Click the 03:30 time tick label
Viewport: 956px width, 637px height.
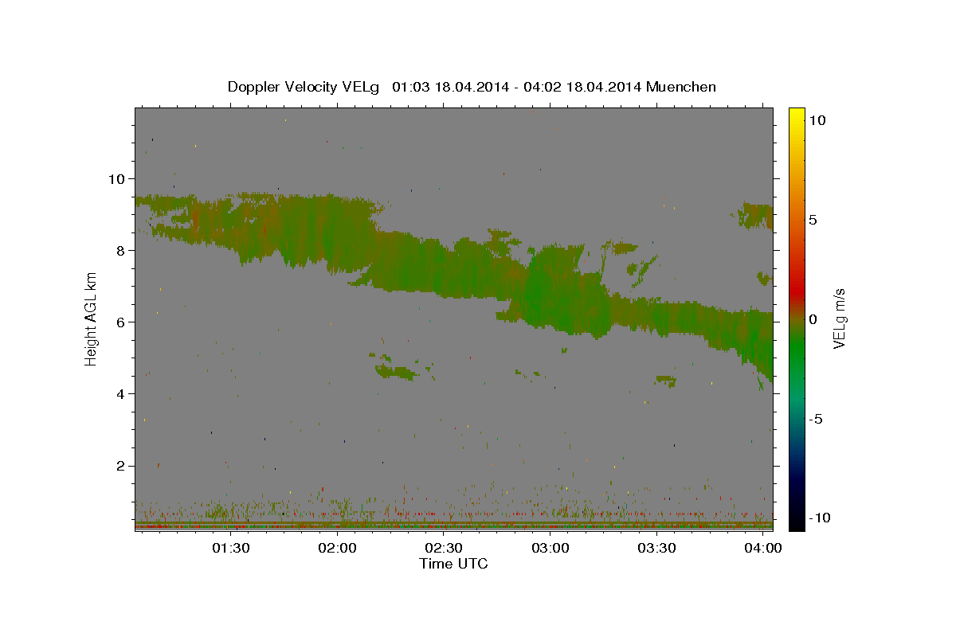coord(656,549)
